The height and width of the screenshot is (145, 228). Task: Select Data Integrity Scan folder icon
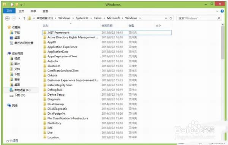[45, 85]
